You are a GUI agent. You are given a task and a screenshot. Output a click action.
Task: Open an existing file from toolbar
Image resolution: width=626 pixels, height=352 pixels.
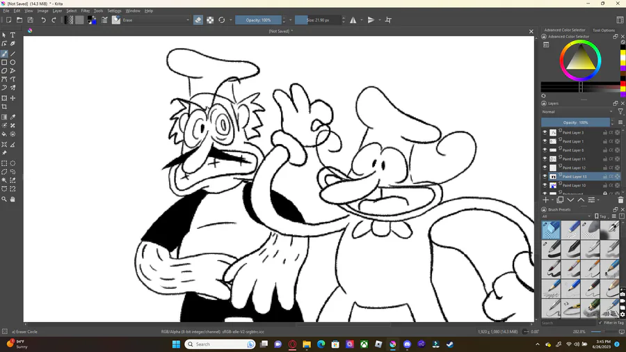19,20
